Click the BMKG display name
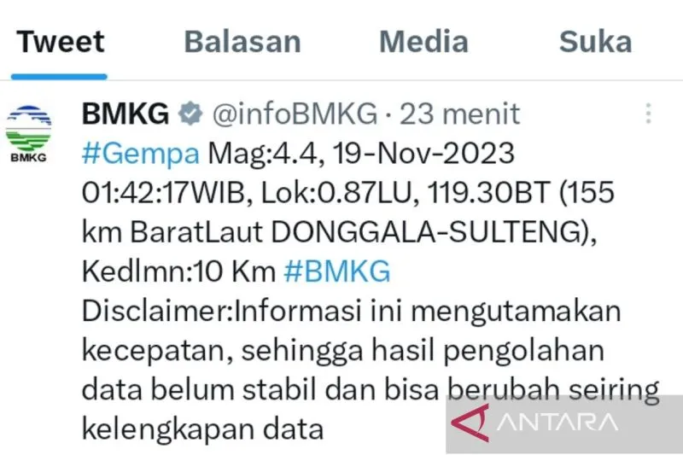This screenshot has width=683, height=455. coord(126,114)
